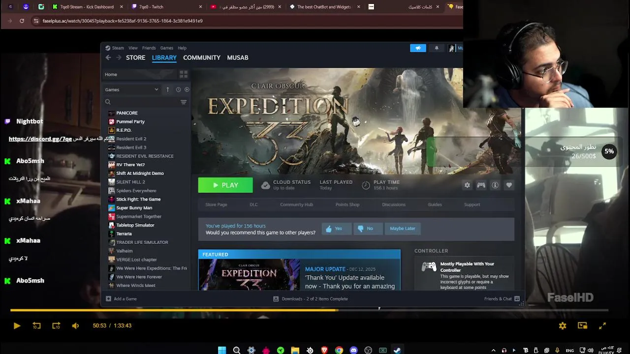Open the Store Page link

(x=216, y=205)
